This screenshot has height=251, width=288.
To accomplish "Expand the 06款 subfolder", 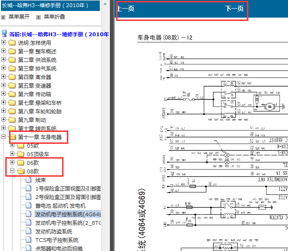I will pos(12,162).
